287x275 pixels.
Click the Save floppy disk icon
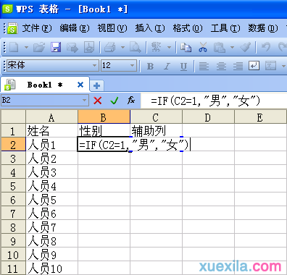click(56, 47)
